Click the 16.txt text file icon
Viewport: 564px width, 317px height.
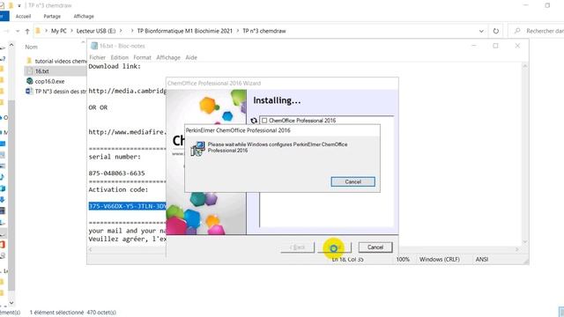pos(30,71)
